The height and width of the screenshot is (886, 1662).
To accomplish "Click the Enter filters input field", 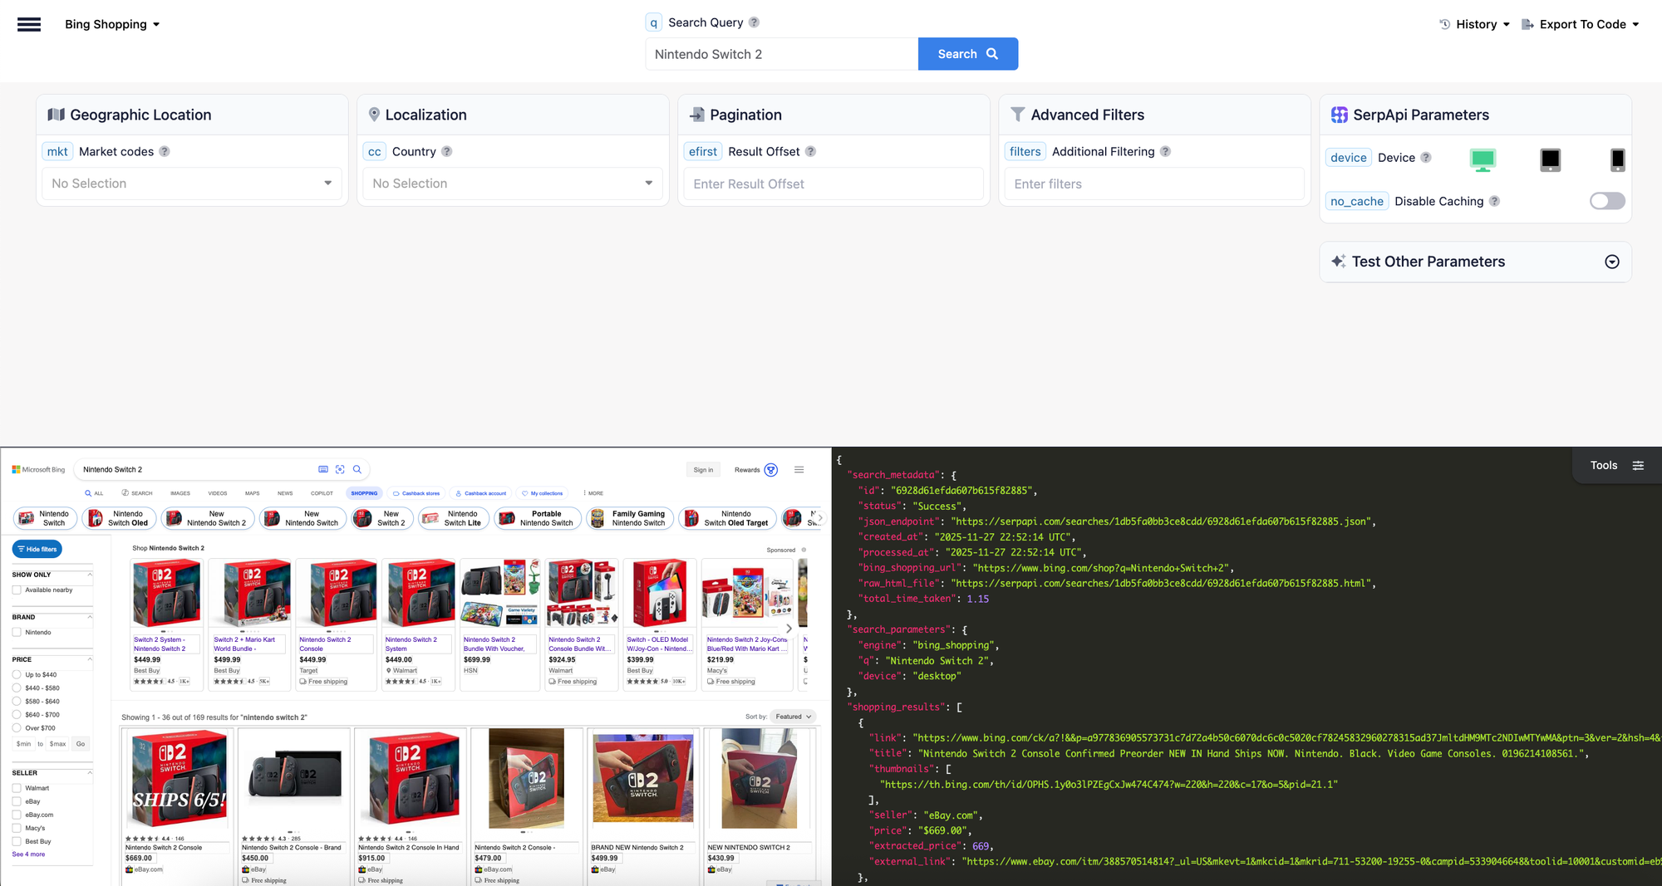I will pos(1154,184).
